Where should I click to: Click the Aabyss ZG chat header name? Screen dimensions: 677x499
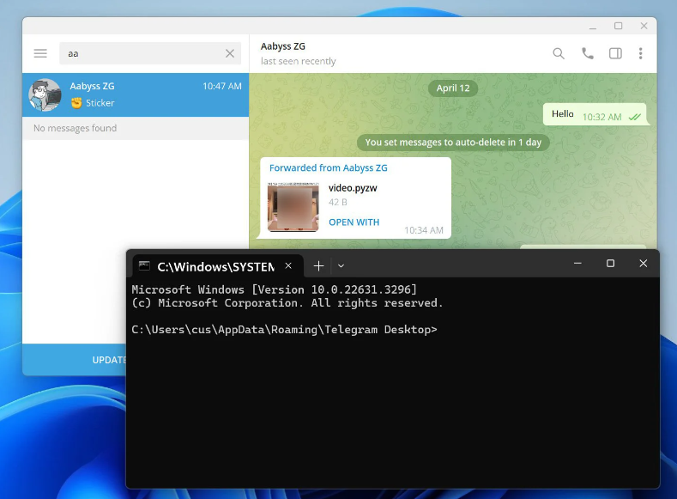point(283,46)
